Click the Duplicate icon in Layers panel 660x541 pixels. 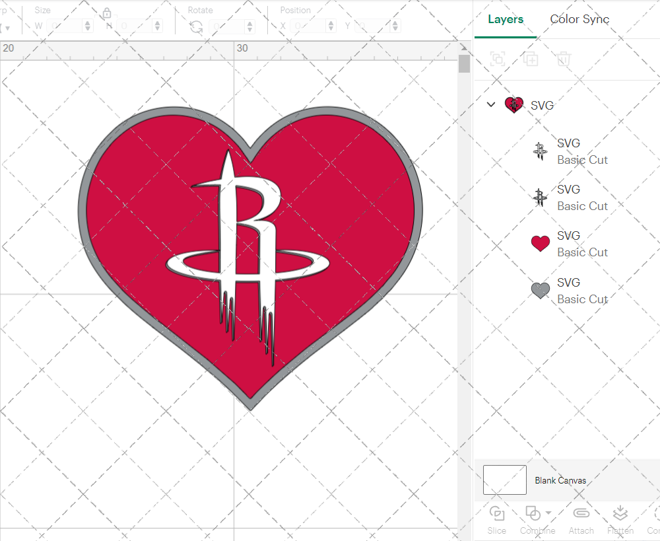531,59
